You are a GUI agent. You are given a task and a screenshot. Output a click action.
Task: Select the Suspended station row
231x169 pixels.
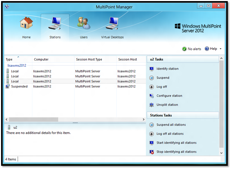75,86
